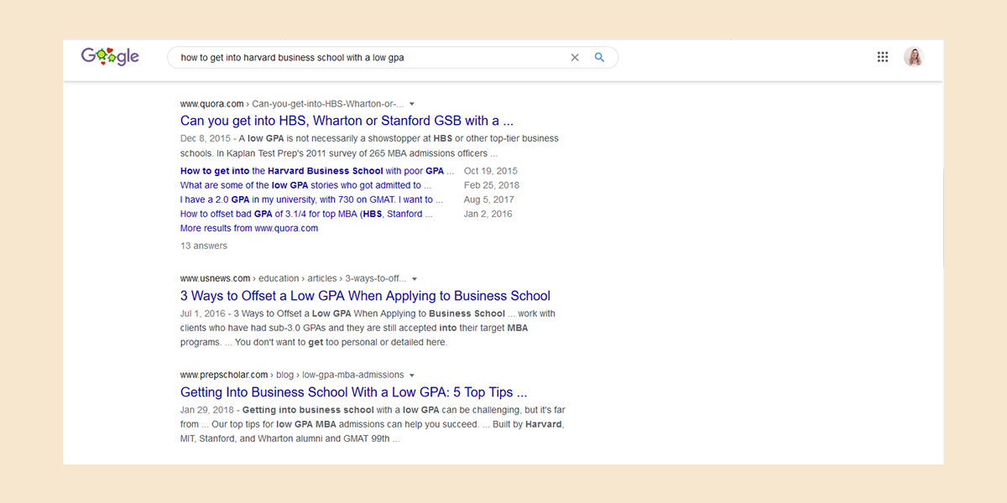This screenshot has width=1007, height=503.
Task: Open 'How to offset bad GPA of 3.1/4' link
Action: point(306,214)
